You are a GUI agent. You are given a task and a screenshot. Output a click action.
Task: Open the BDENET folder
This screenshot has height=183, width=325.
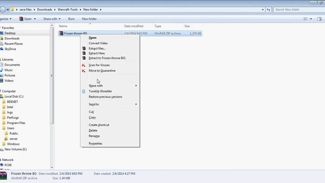[x=12, y=102]
